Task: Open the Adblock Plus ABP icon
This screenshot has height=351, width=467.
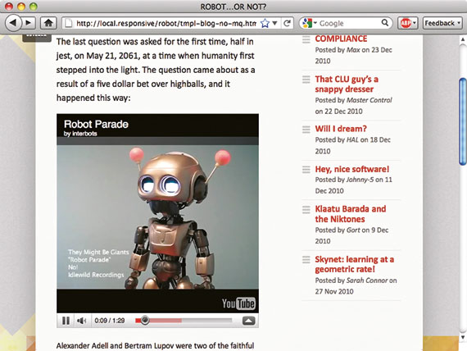Action: click(406, 23)
